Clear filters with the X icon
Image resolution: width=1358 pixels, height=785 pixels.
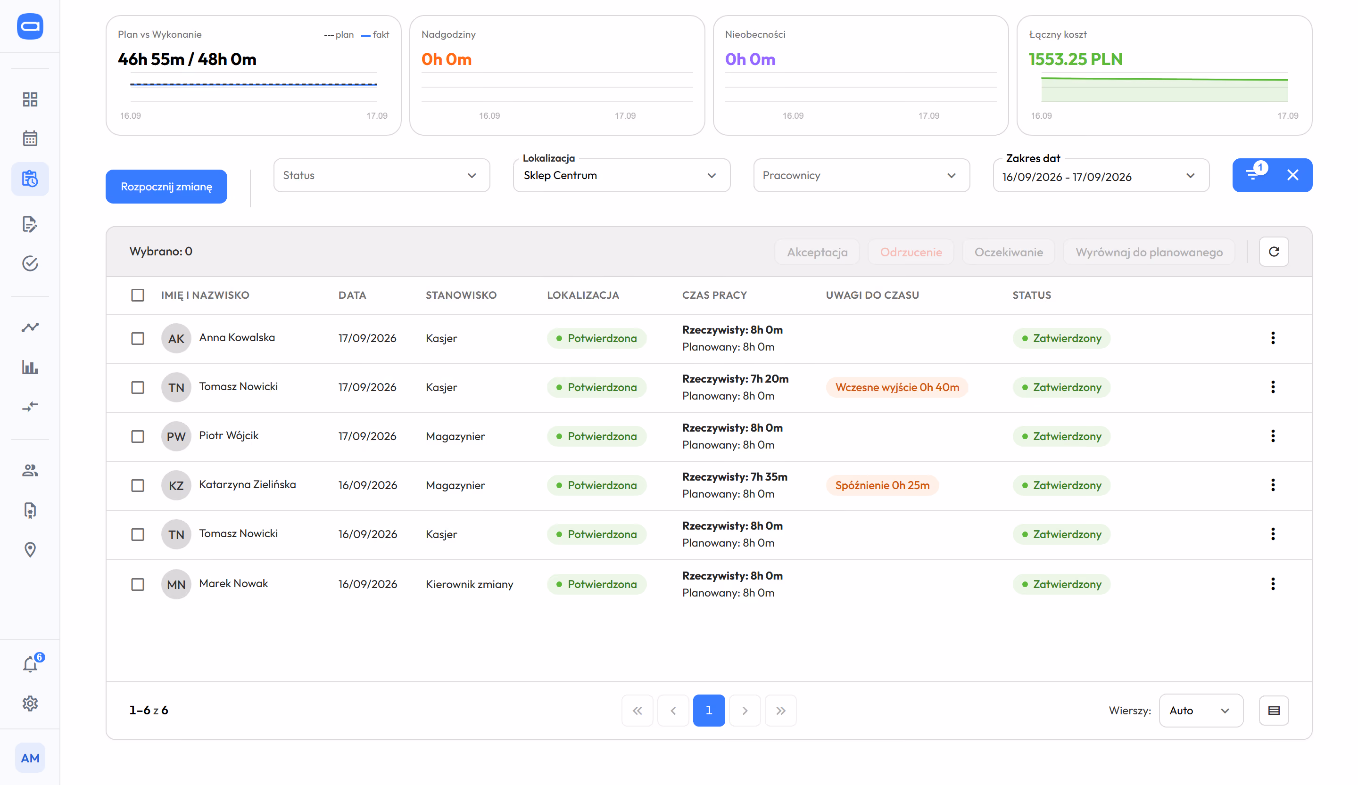click(x=1293, y=175)
